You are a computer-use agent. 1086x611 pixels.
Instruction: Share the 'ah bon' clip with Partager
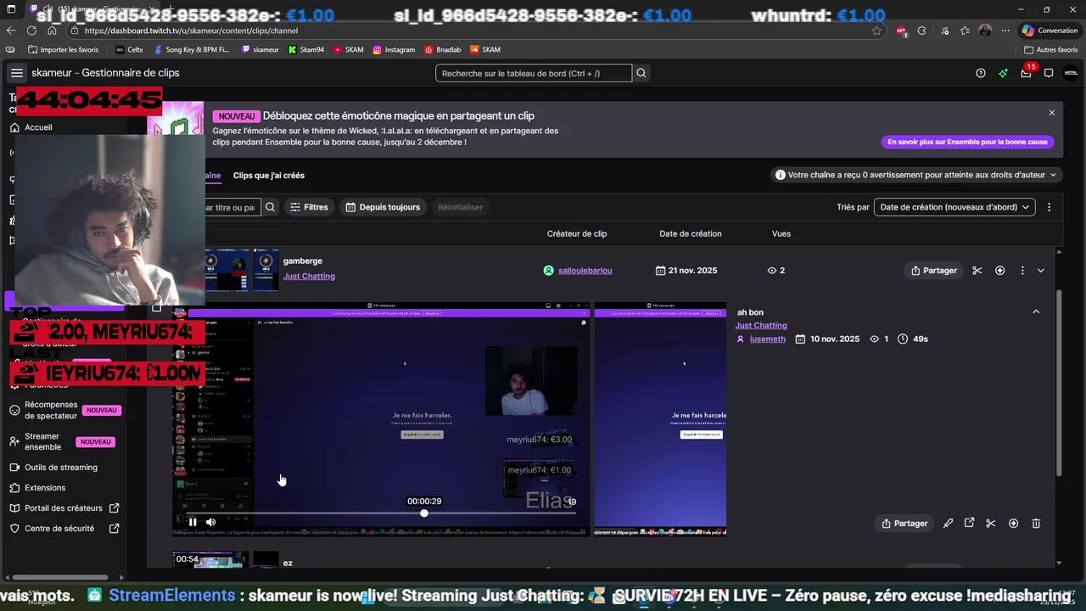904,524
